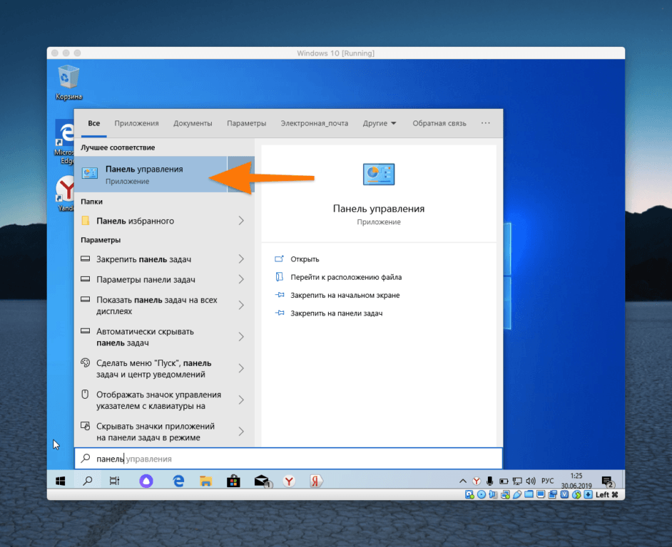
Task: Click VirtualBox host key Left ⌘ indicator
Action: tap(607, 495)
